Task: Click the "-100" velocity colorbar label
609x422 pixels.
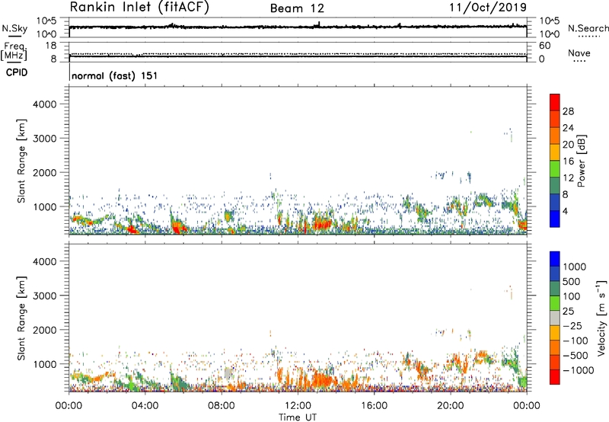Action: point(575,340)
